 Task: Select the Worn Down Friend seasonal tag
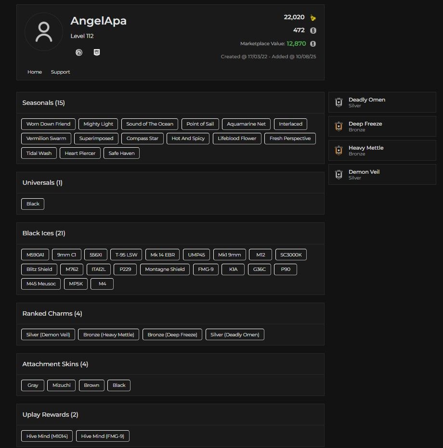pyautogui.click(x=48, y=124)
